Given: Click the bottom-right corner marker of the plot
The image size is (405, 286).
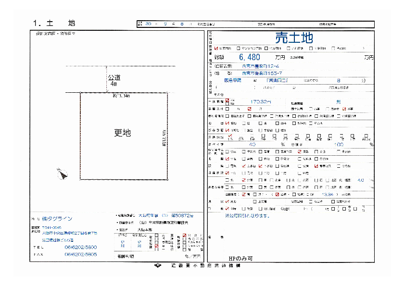Looking at the screenshot, I should tap(167, 180).
